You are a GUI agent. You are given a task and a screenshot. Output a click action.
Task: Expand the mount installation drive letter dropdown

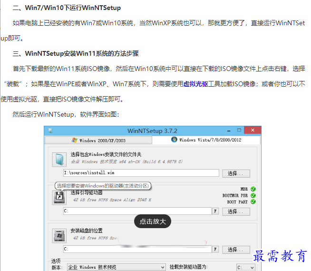(x=246, y=267)
